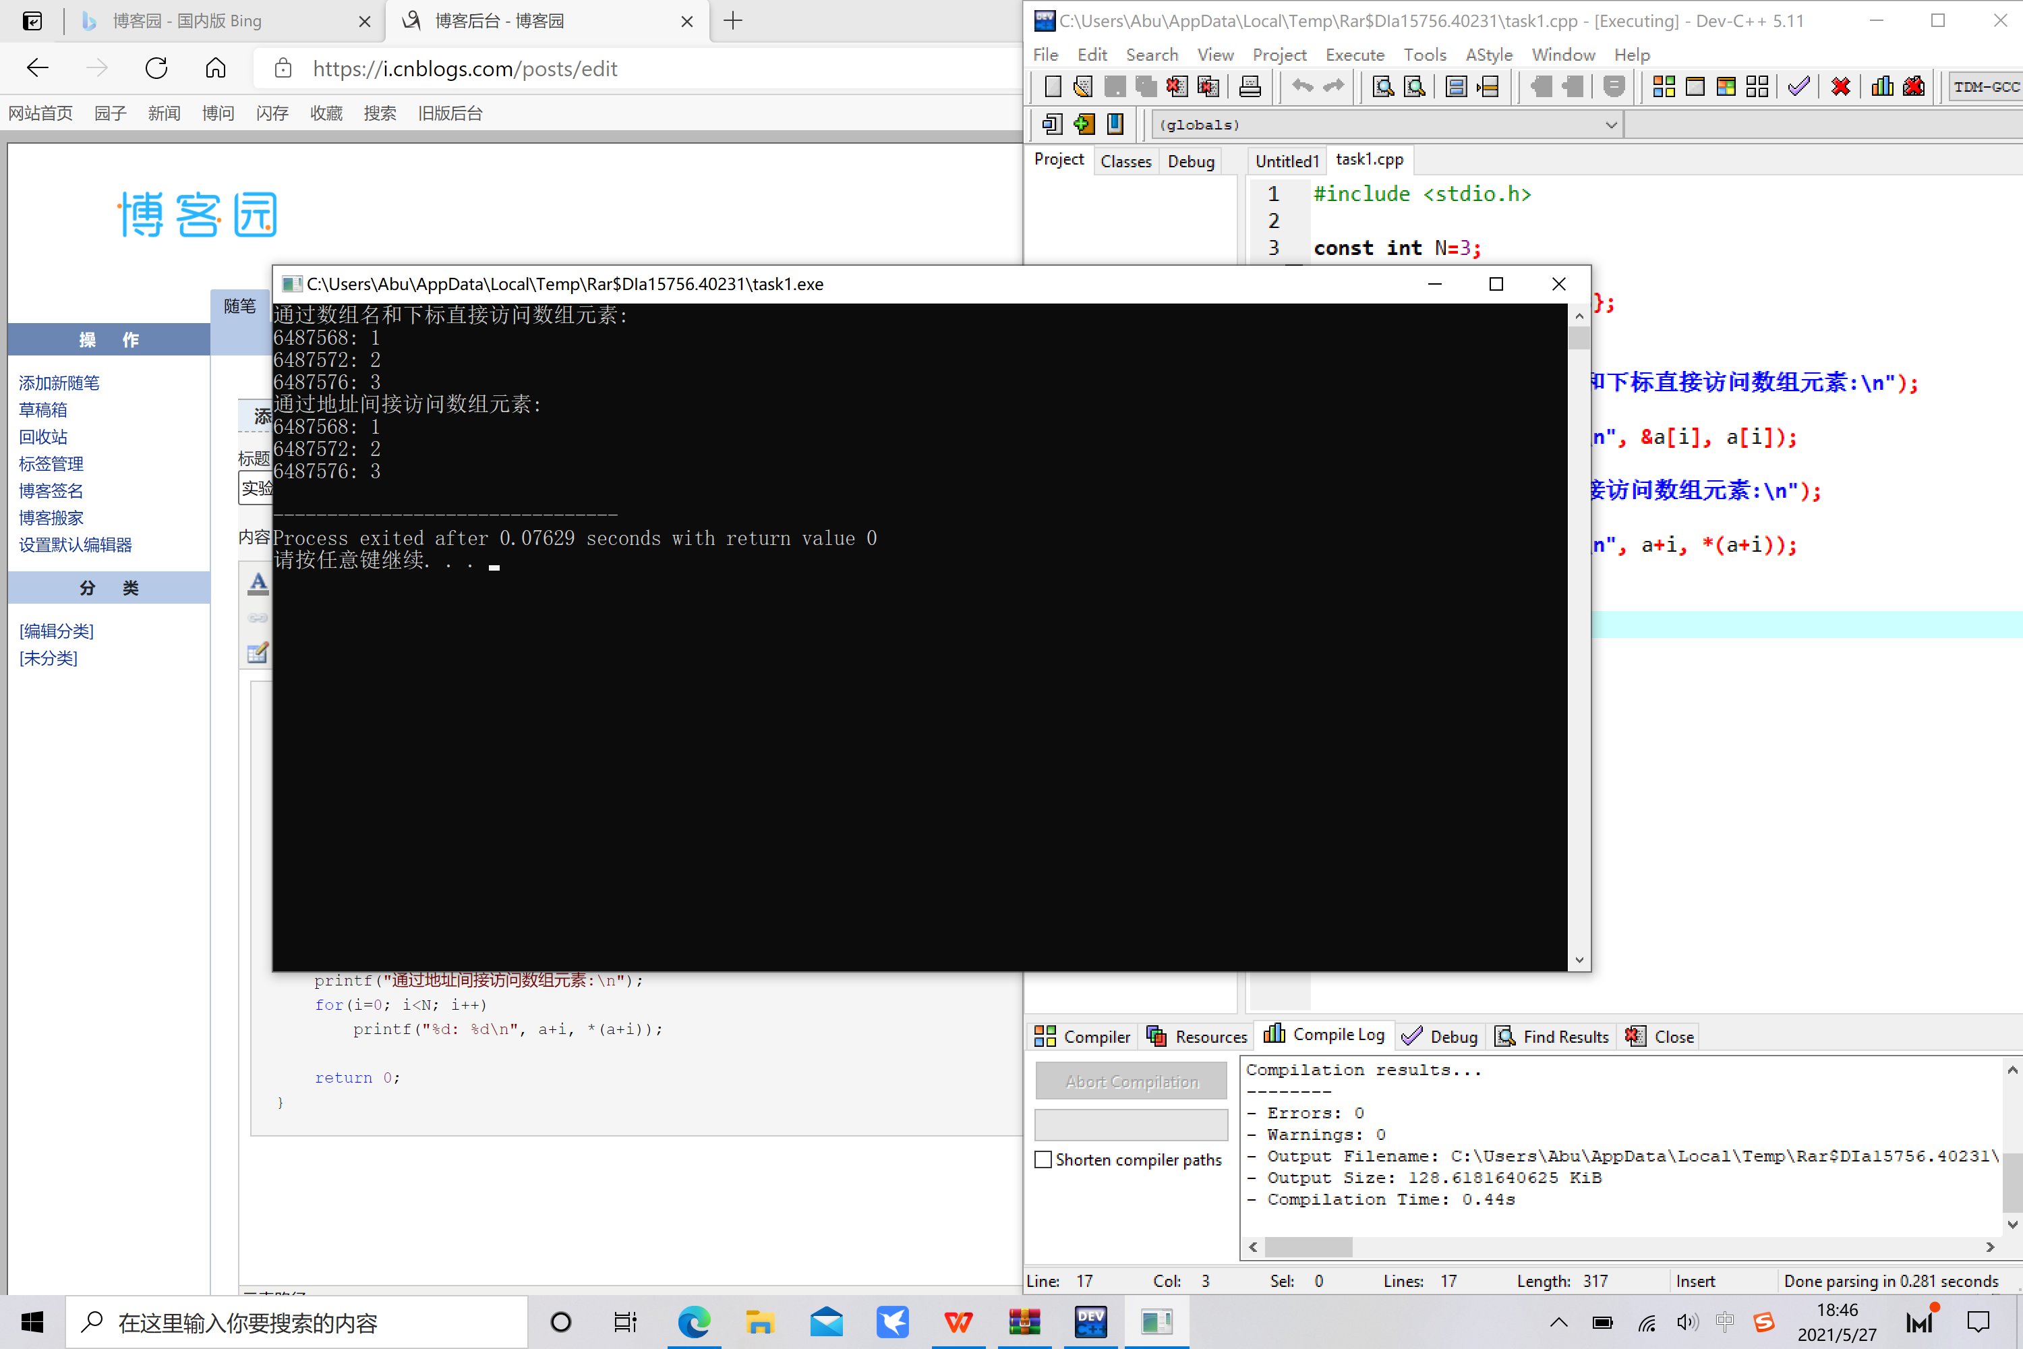Open the Execute menu
This screenshot has height=1349, width=2023.
point(1354,55)
